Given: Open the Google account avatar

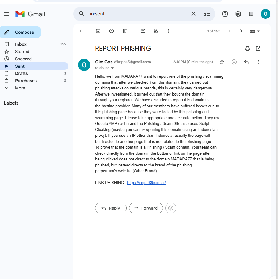Looking at the screenshot, I should point(265,14).
